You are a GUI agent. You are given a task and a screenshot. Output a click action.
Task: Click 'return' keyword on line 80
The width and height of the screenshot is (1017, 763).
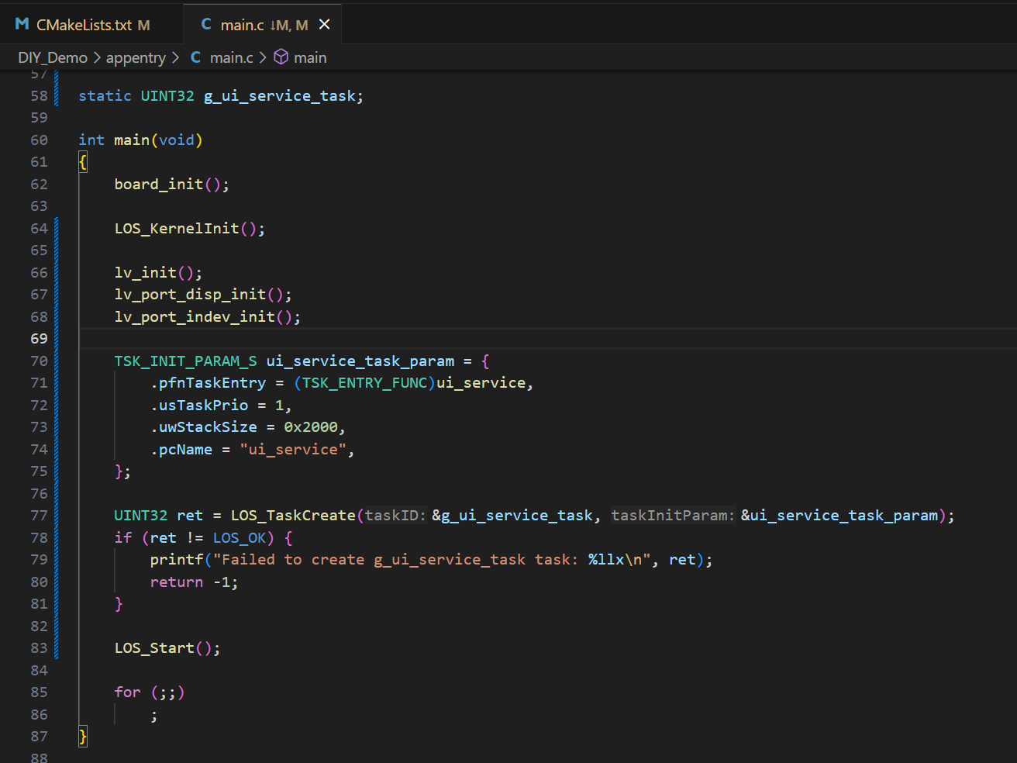[x=177, y=582]
